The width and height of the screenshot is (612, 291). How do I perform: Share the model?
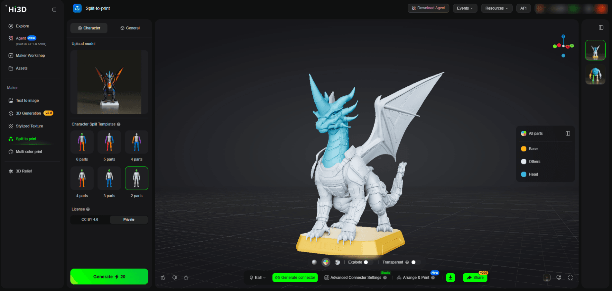click(x=475, y=278)
